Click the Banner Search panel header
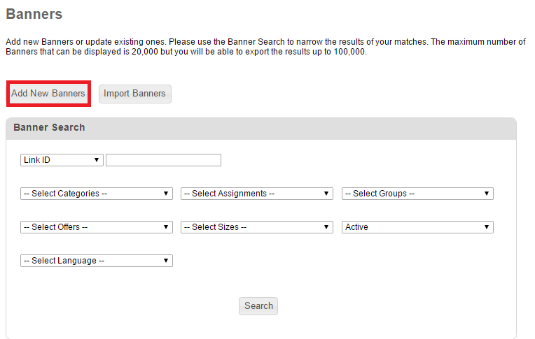This screenshot has width=535, height=339. pos(261,129)
